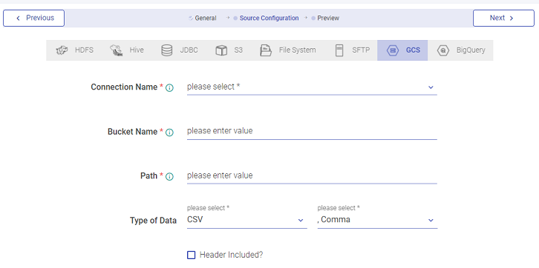Image resolution: width=539 pixels, height=268 pixels.
Task: Open the CSV data type dropdown
Action: click(246, 220)
